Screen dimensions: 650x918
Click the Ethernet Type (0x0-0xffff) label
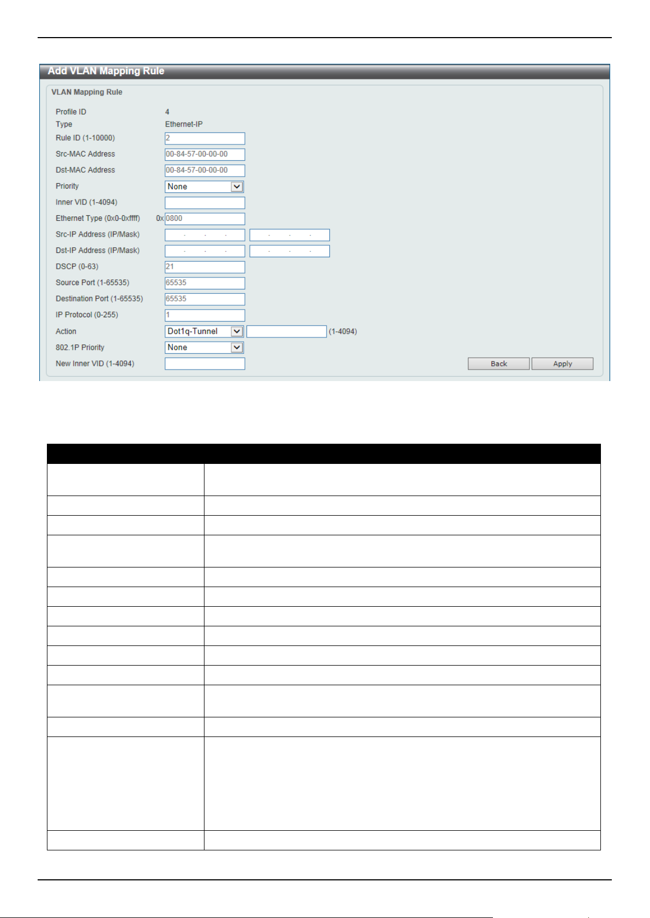pyautogui.click(x=98, y=218)
